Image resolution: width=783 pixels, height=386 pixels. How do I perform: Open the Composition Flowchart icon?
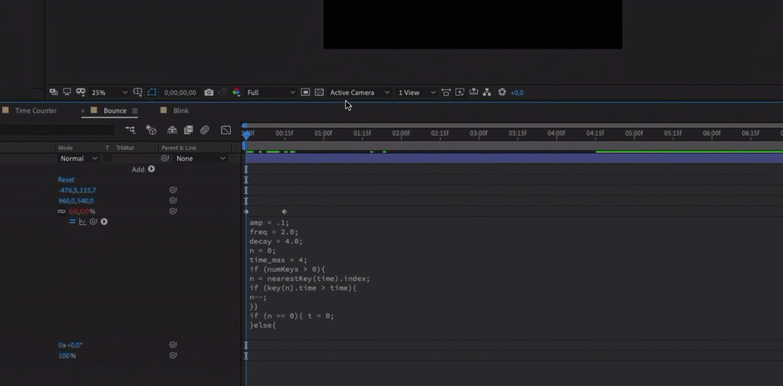click(x=487, y=93)
